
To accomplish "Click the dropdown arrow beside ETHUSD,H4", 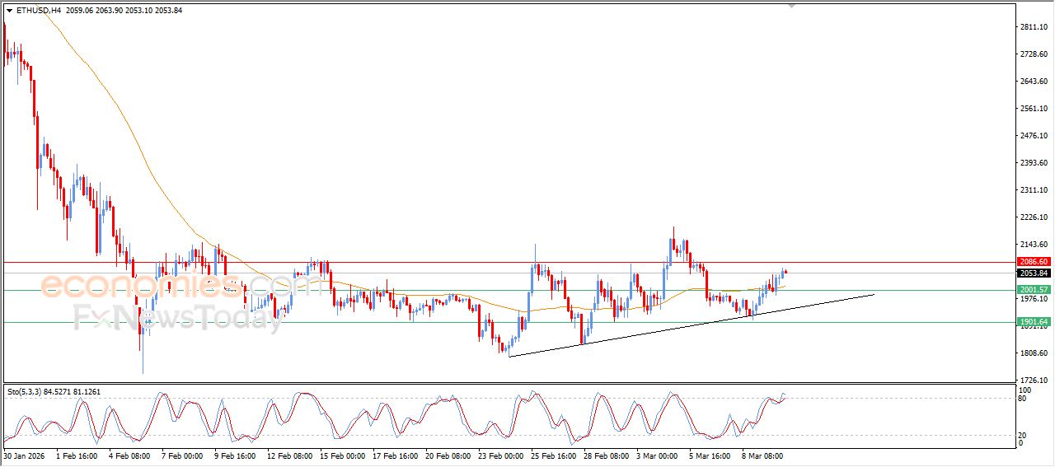I will tap(9, 11).
